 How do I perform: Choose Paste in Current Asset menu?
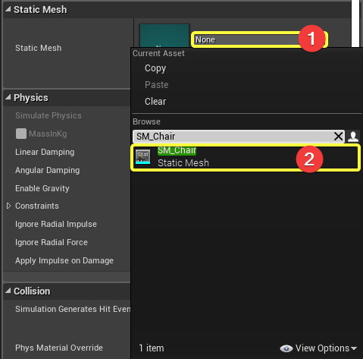(156, 85)
